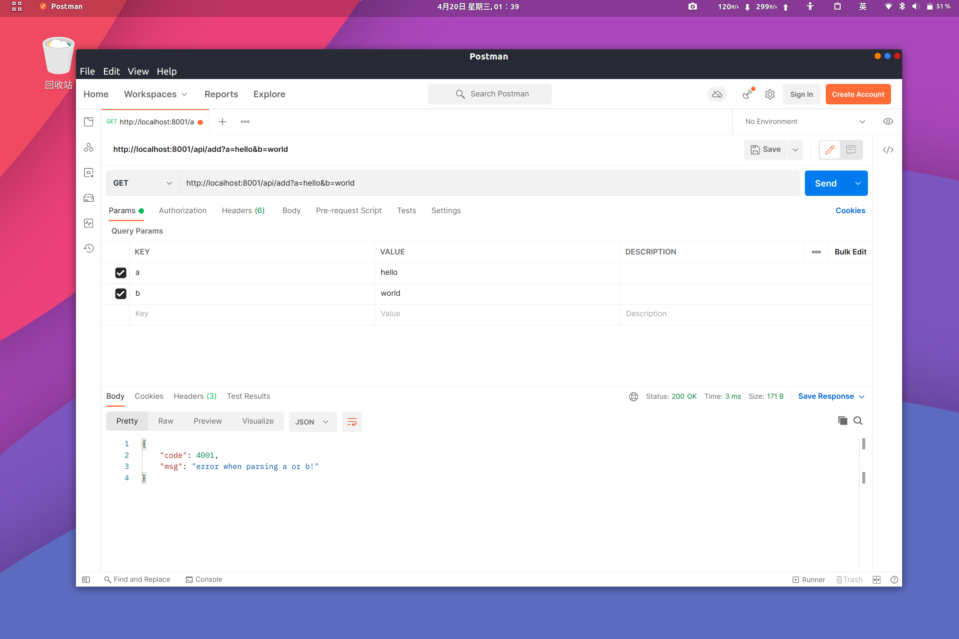Open the GET method dropdown

[142, 183]
